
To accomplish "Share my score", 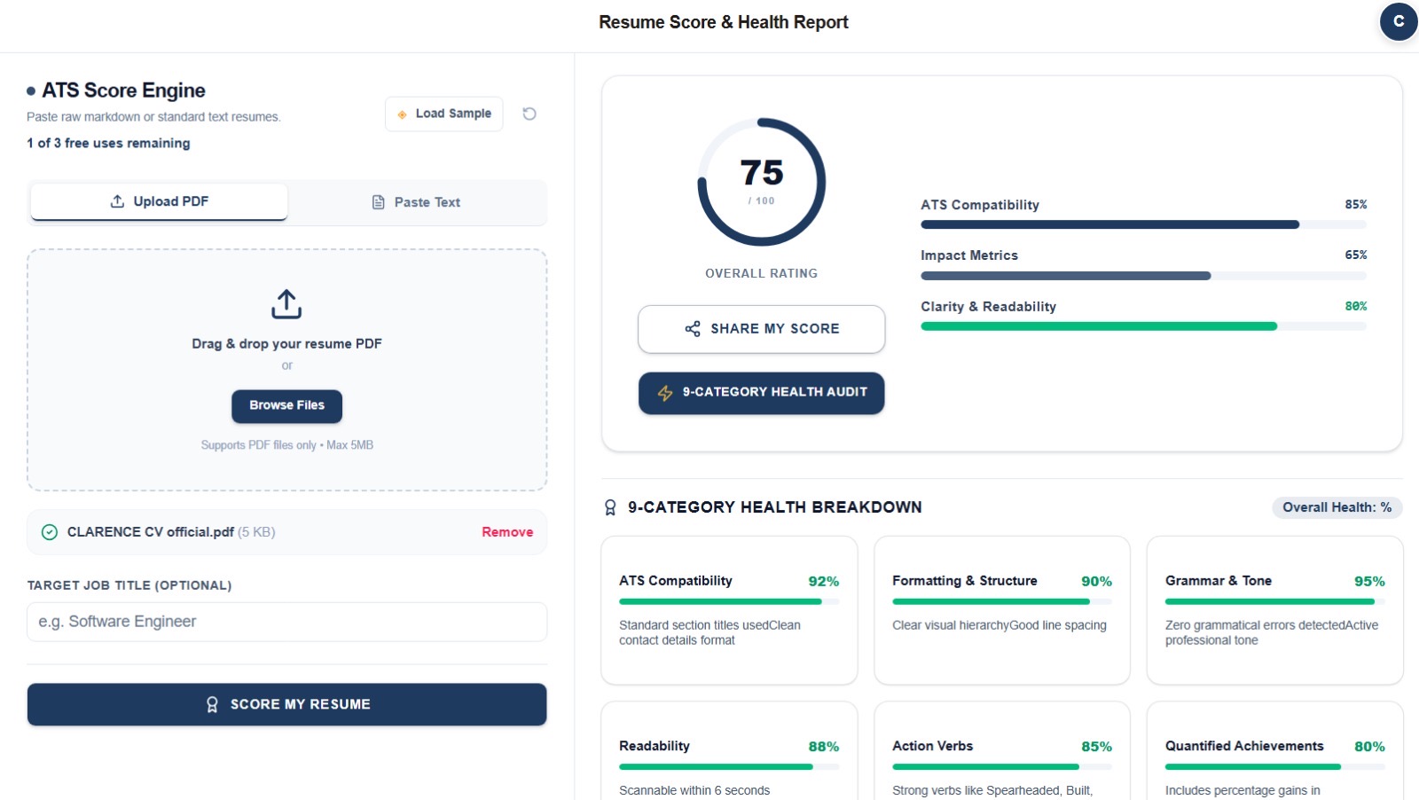I will click(762, 329).
